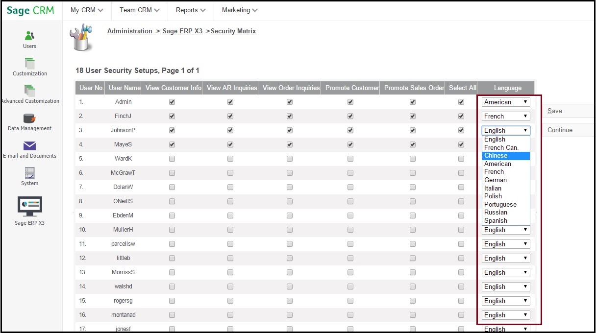Check Promote Customer for MullerH
The width and height of the screenshot is (596, 333).
click(x=350, y=230)
